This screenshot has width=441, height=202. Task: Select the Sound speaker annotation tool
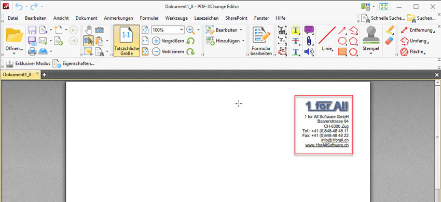pos(309,51)
